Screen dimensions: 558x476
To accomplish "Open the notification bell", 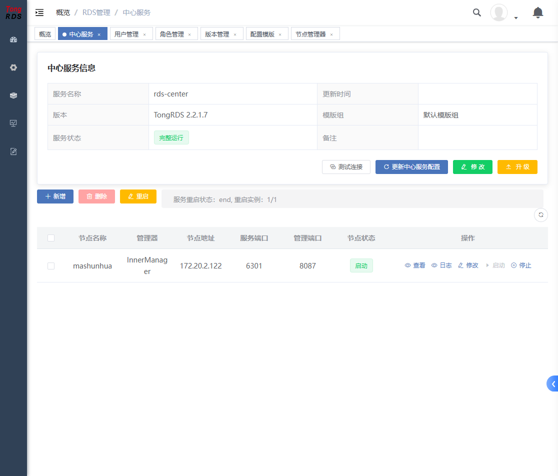I will coord(537,13).
